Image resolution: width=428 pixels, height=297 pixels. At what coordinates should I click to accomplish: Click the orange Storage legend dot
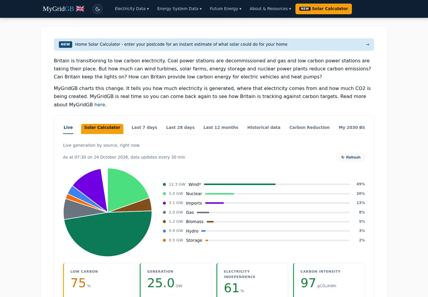click(x=164, y=240)
